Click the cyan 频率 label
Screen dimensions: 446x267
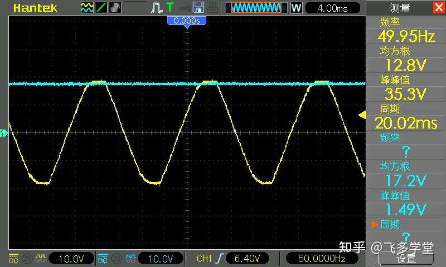coord(390,137)
